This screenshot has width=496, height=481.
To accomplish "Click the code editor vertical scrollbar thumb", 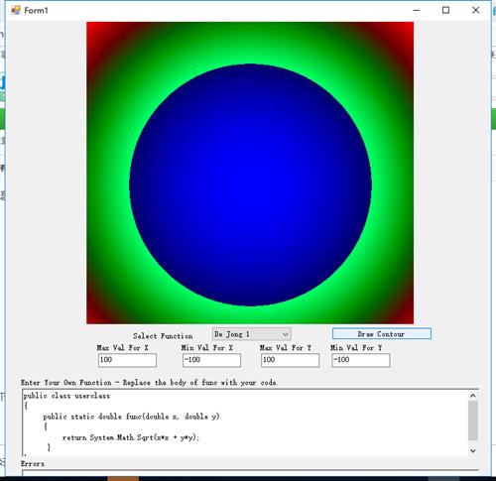I will 473,421.
